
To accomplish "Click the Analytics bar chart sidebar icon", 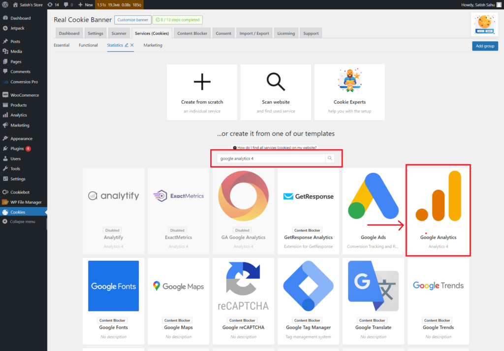I will click(x=5, y=115).
